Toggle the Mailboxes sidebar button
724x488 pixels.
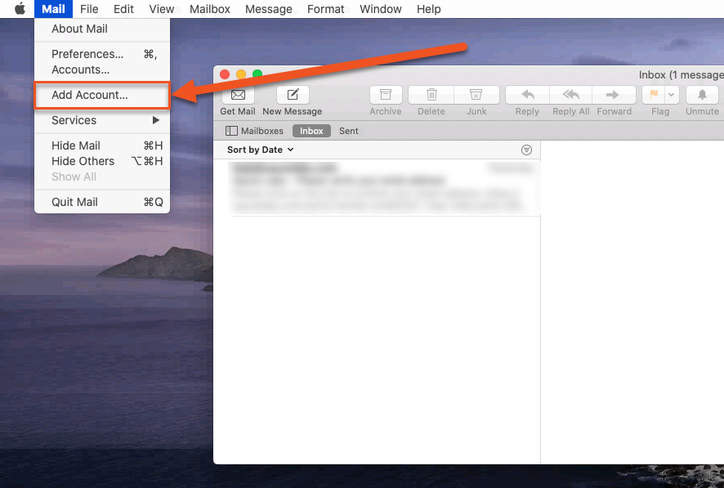point(254,131)
